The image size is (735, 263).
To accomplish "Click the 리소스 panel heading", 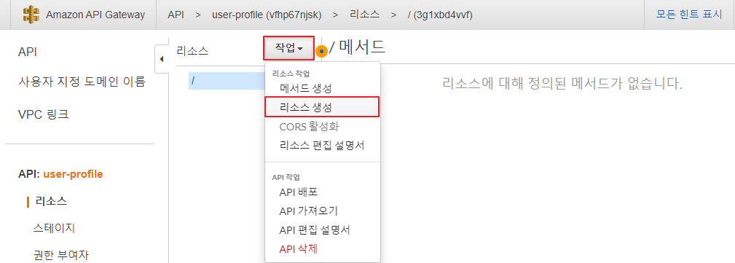I will (x=192, y=51).
